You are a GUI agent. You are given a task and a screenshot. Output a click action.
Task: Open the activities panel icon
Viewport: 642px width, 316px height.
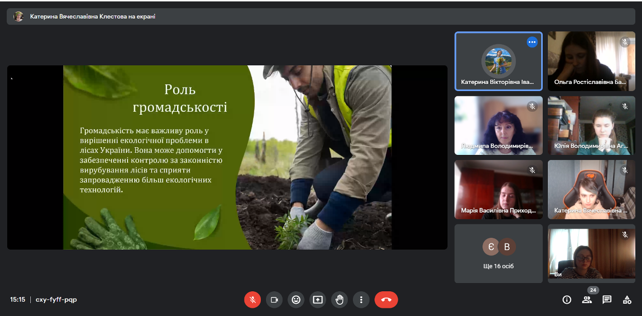627,300
